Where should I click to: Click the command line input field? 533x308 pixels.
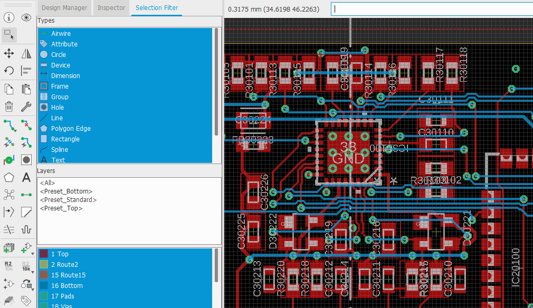[430, 9]
